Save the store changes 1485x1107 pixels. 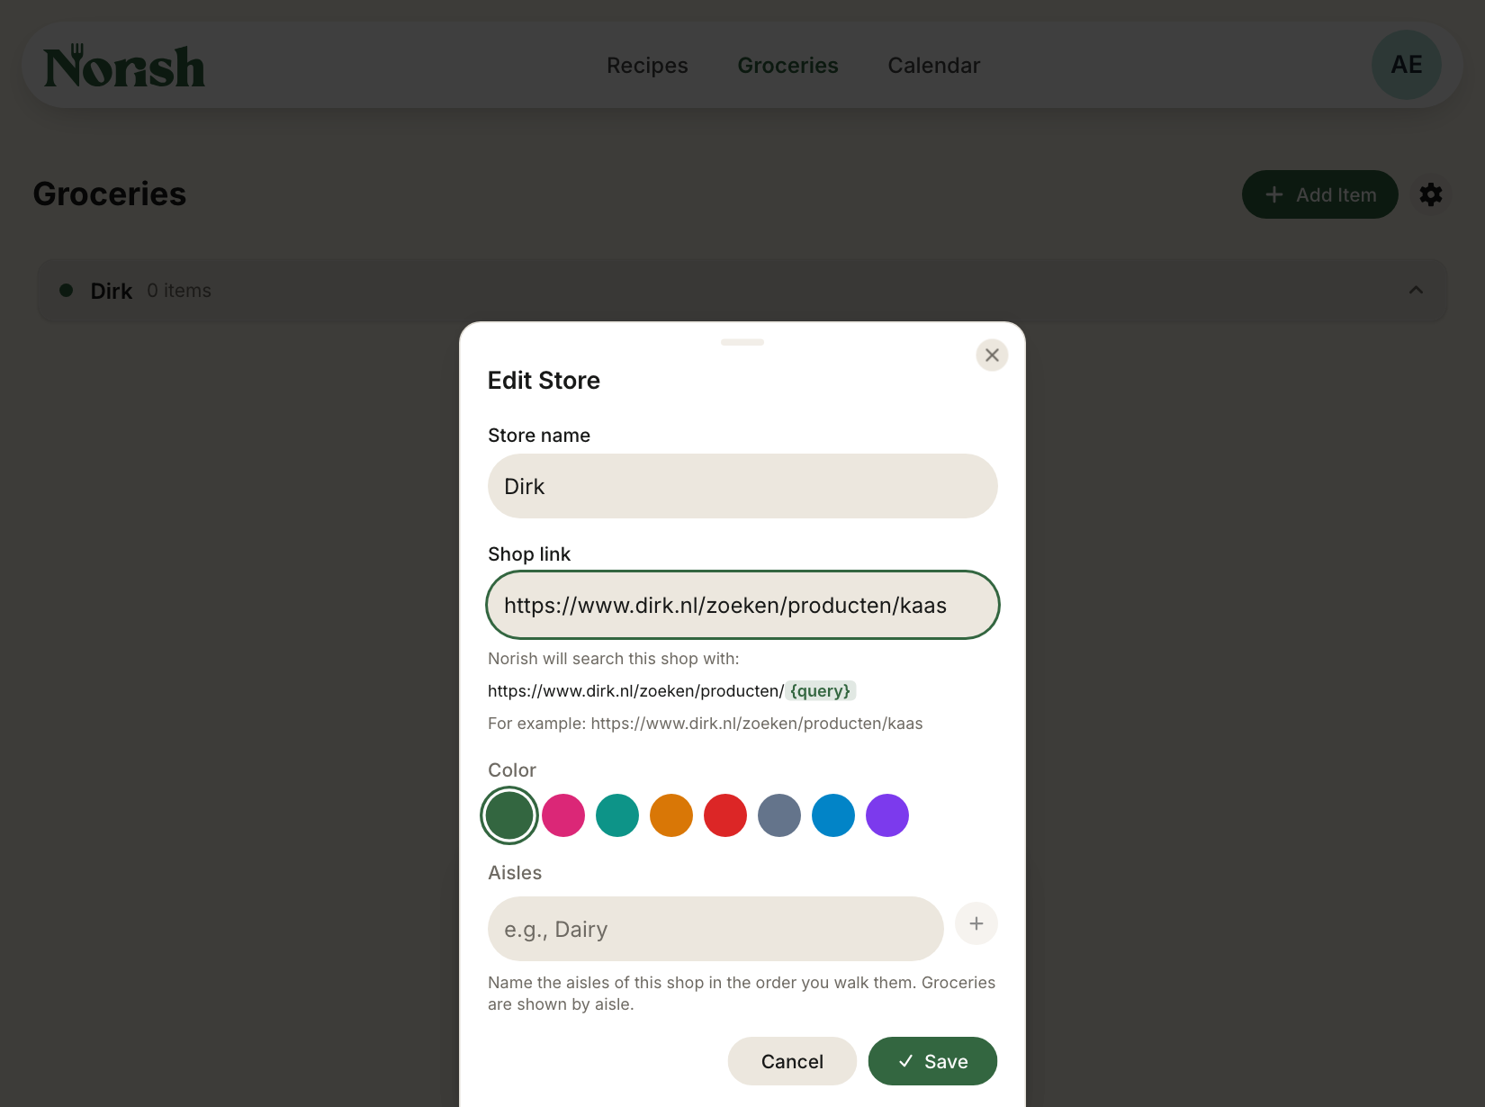click(932, 1061)
